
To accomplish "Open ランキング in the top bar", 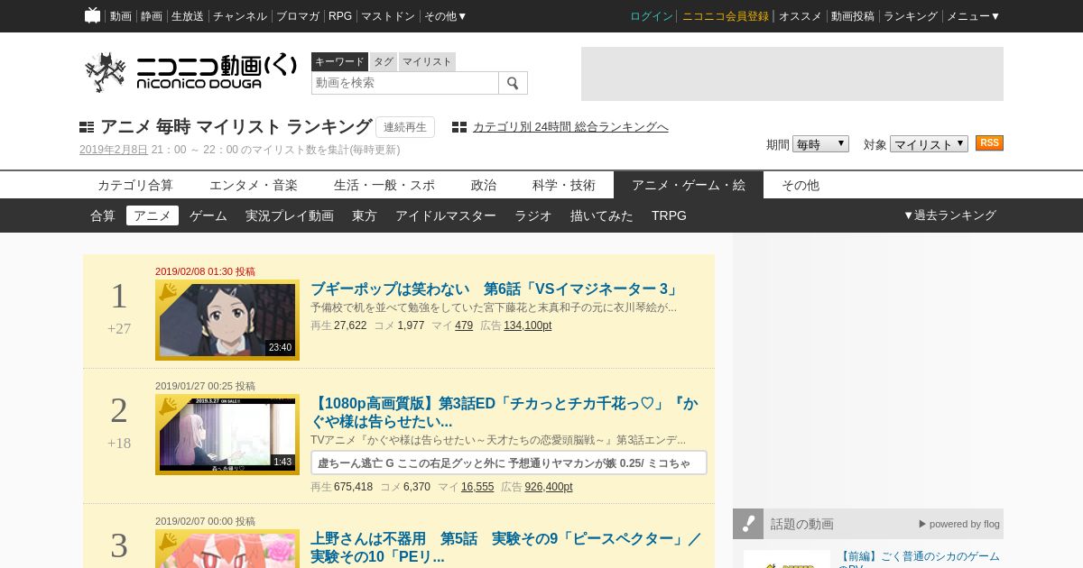I will click(x=911, y=16).
